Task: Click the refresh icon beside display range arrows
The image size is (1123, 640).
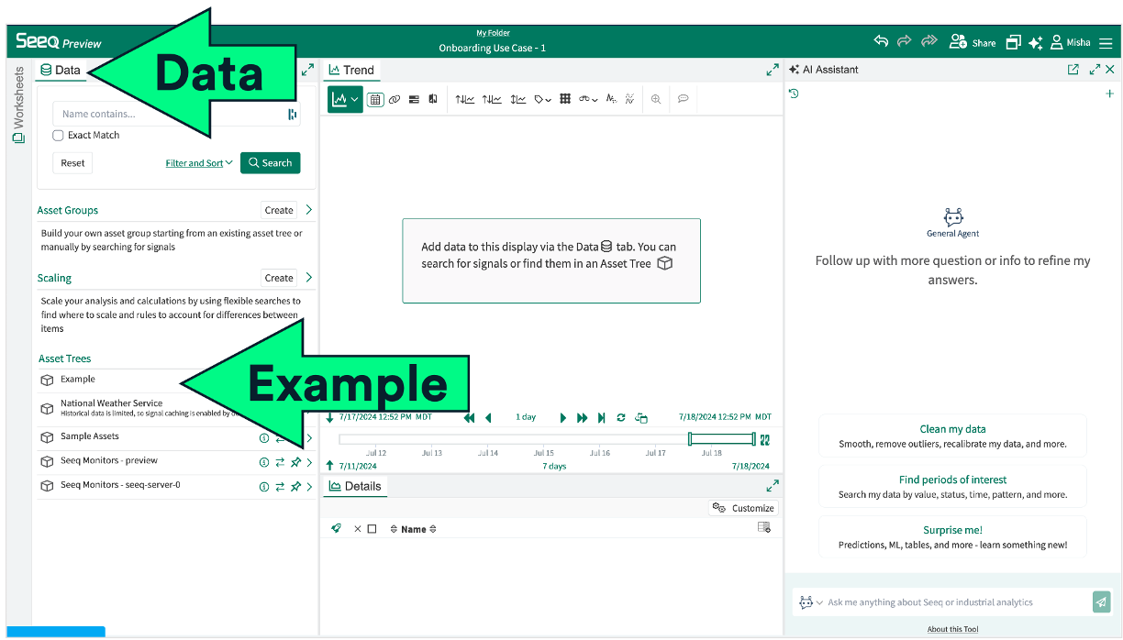Action: coord(621,417)
